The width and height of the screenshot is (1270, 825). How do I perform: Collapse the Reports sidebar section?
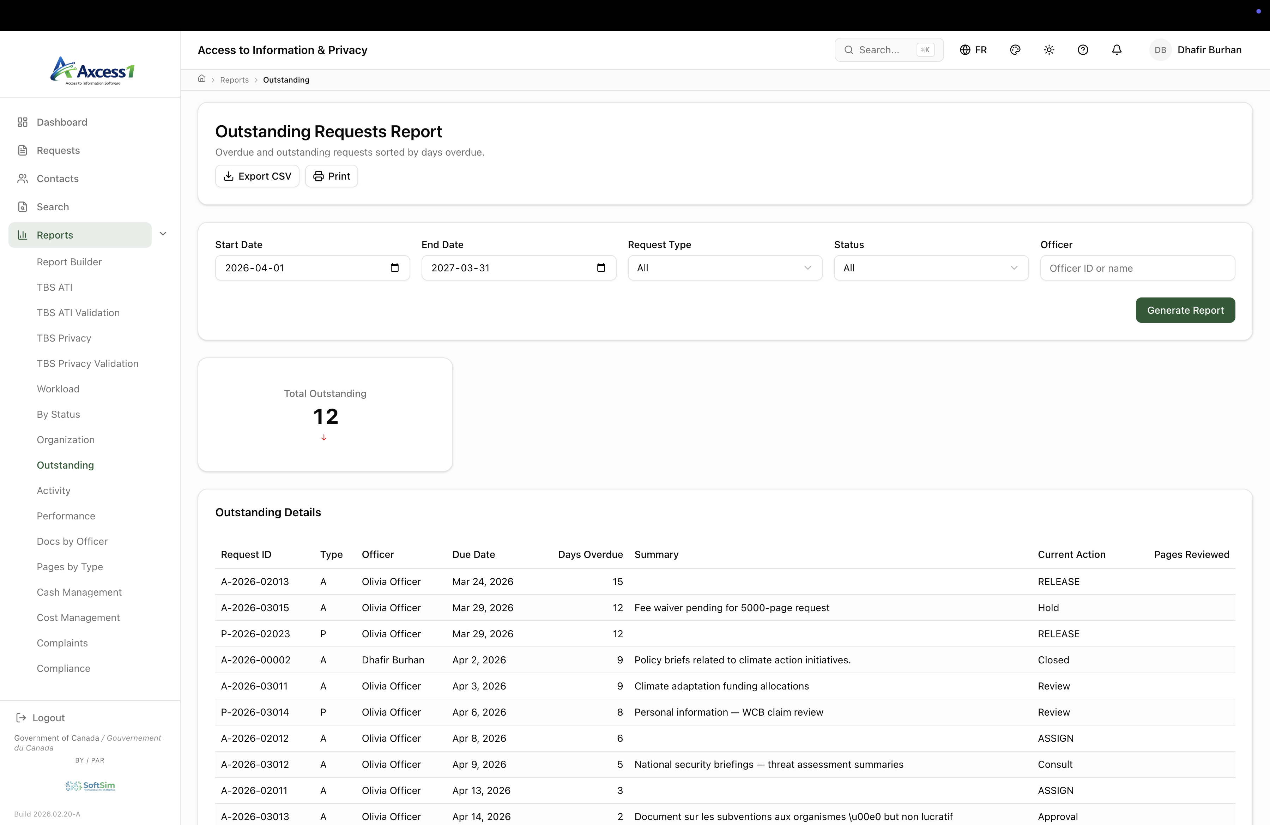[163, 234]
